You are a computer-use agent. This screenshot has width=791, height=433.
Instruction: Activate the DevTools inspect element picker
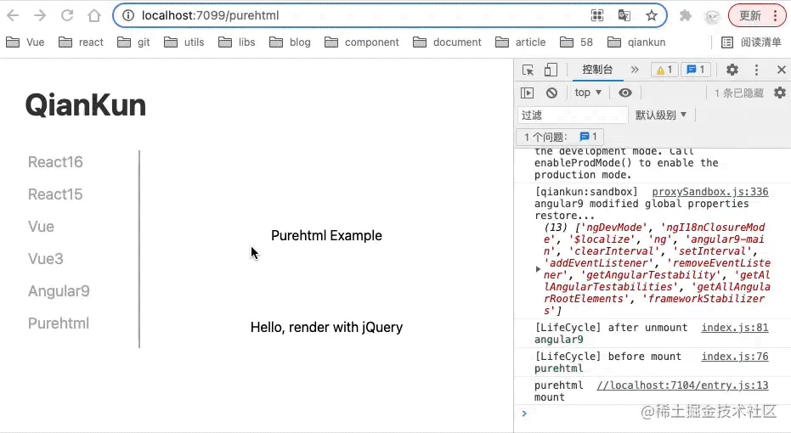pyautogui.click(x=528, y=70)
